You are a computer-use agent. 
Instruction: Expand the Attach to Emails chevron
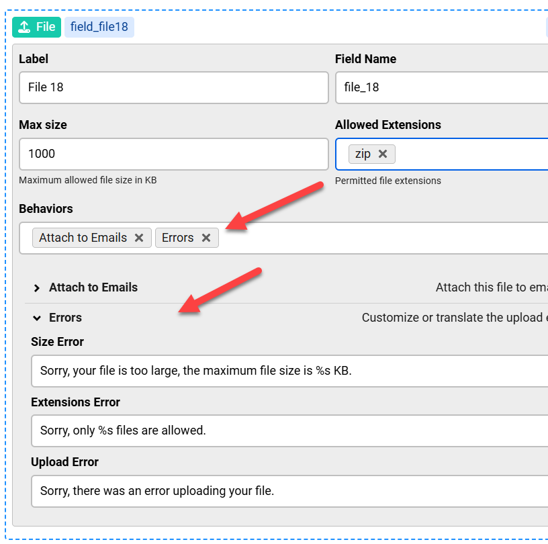click(x=37, y=287)
